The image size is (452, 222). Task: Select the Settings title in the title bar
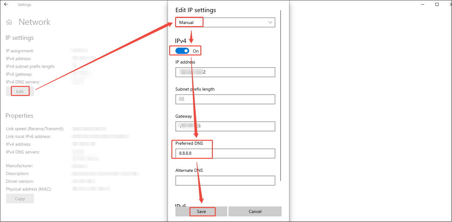point(24,4)
